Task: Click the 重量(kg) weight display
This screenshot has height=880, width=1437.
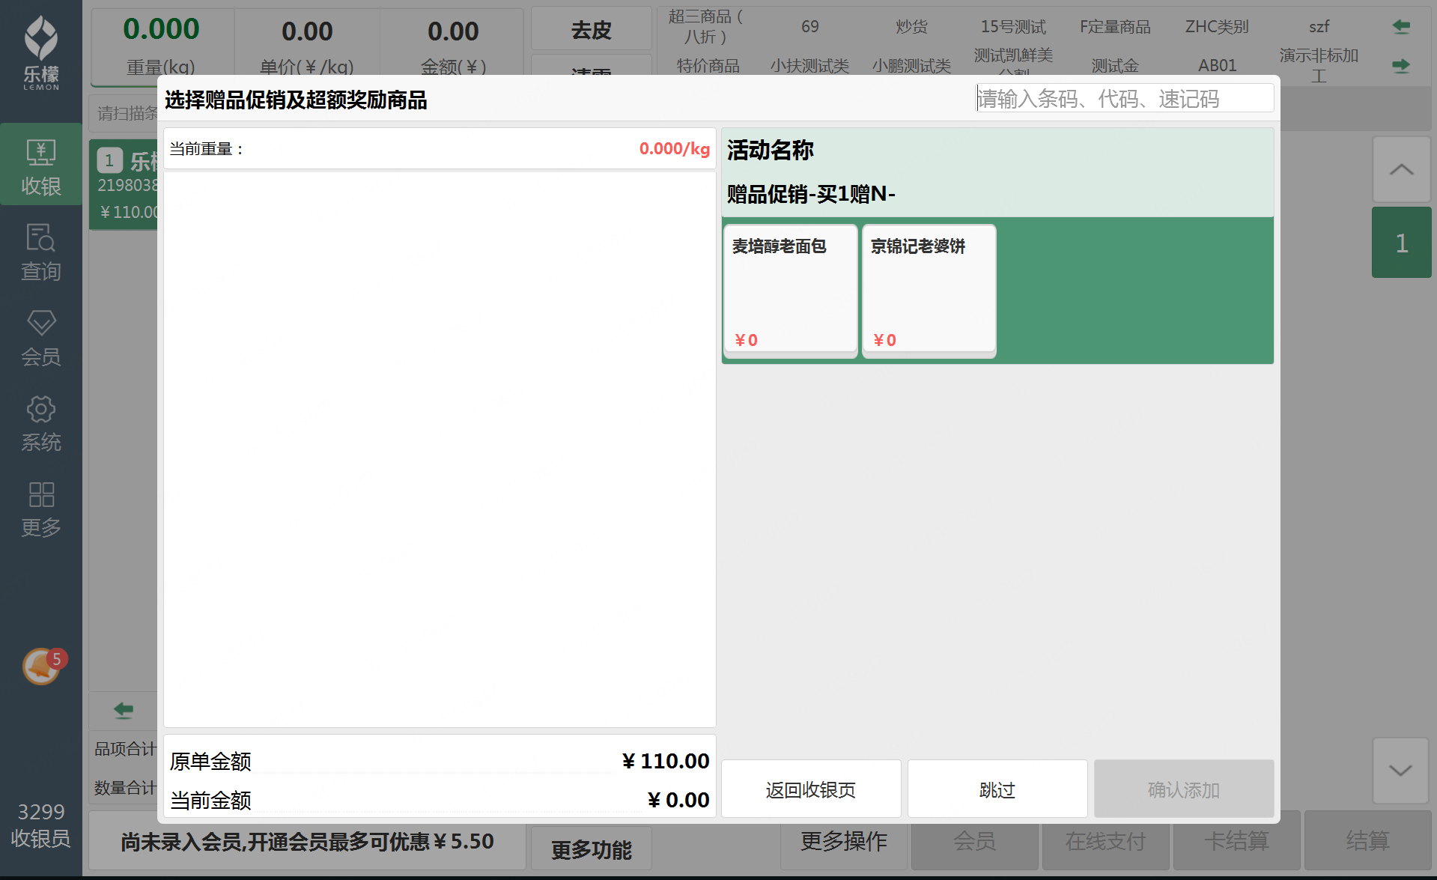Action: pyautogui.click(x=161, y=45)
